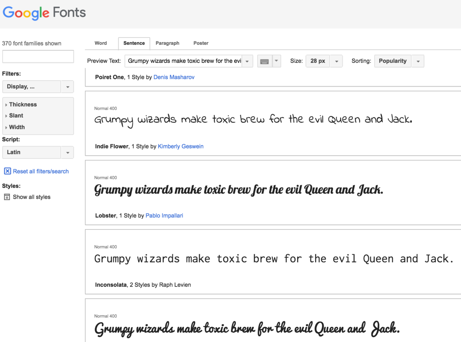461x342 pixels.
Task: Click the Preview Text input field
Action: (183, 61)
